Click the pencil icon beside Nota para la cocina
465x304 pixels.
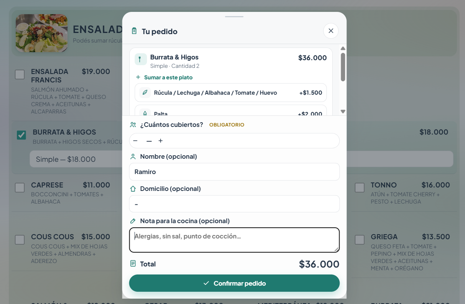(x=133, y=221)
